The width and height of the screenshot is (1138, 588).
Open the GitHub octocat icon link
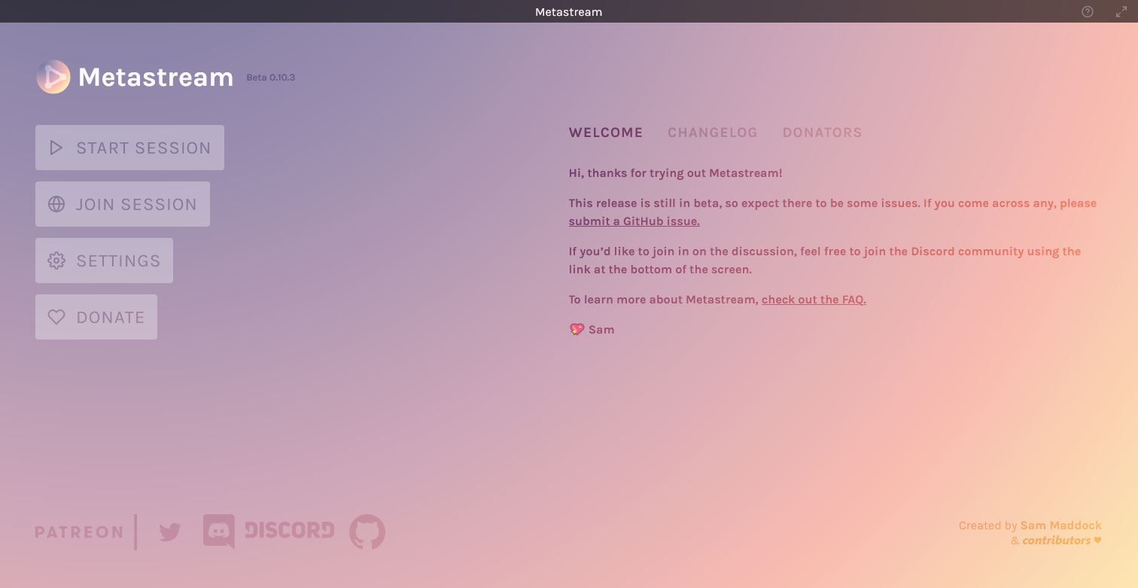(x=367, y=532)
